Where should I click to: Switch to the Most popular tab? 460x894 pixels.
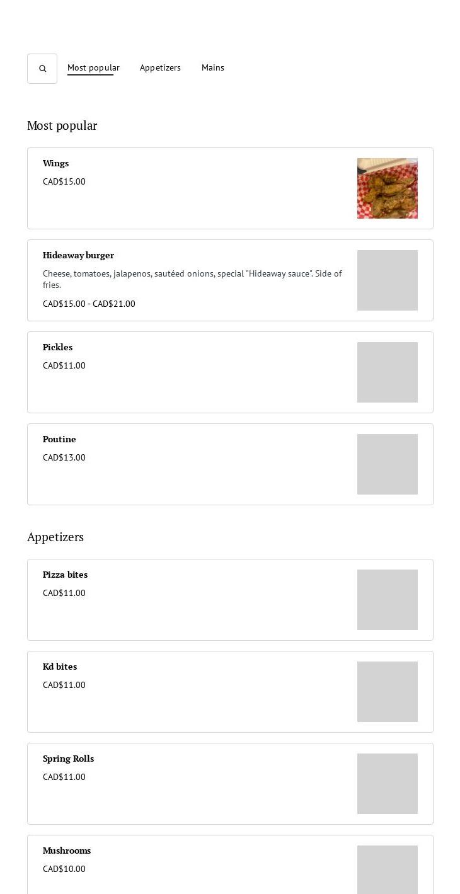pos(93,67)
